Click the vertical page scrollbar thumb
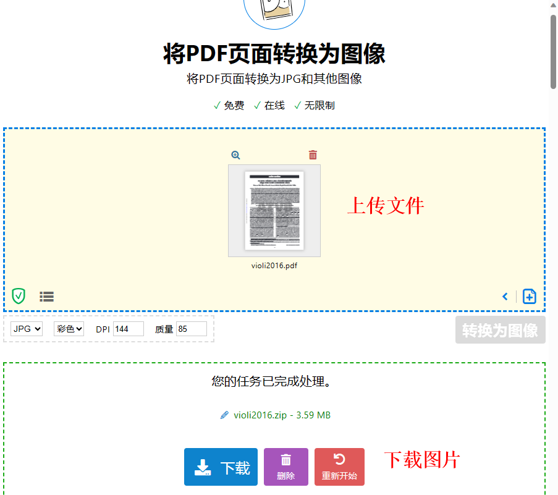The height and width of the screenshot is (495, 558). click(x=553, y=51)
